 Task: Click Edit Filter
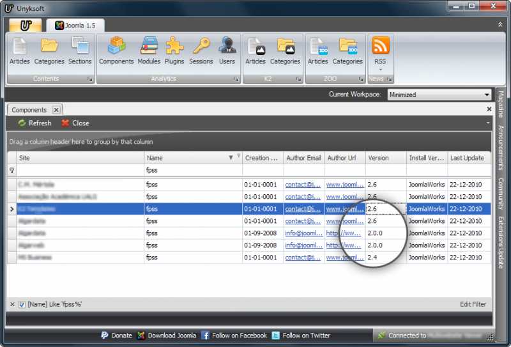tap(473, 304)
